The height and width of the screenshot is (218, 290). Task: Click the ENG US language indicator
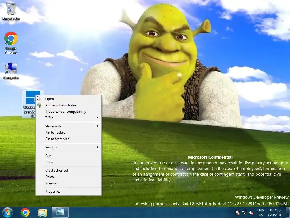[261, 213]
